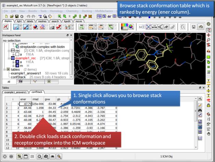Toggle display box for molecule m
The width and height of the screenshot is (215, 162).
pos(17,65)
